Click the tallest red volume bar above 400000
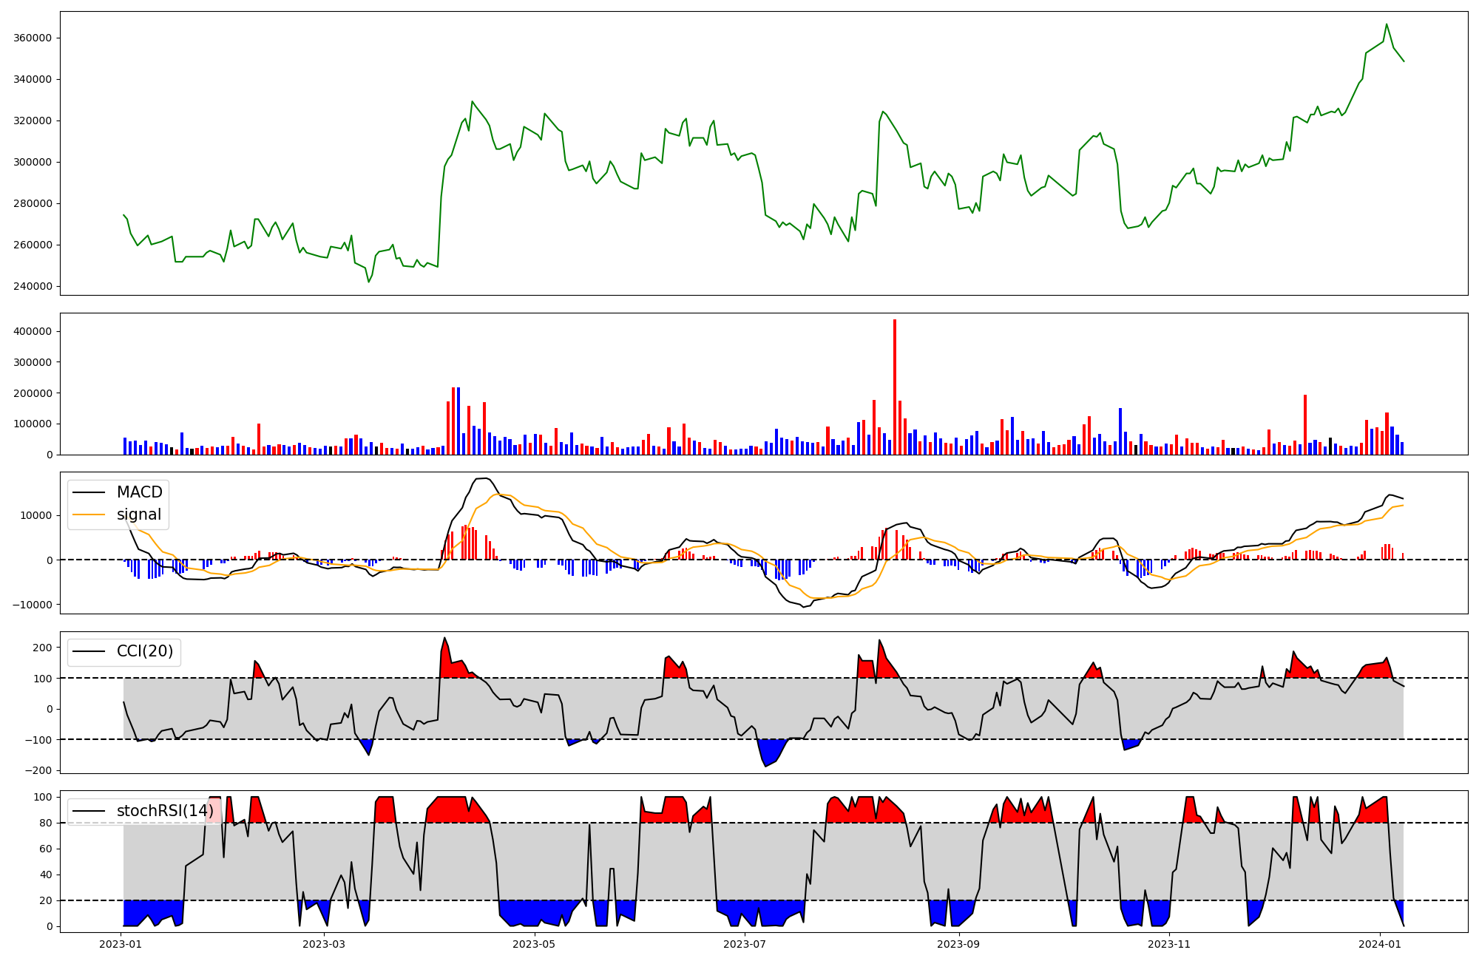 (895, 384)
